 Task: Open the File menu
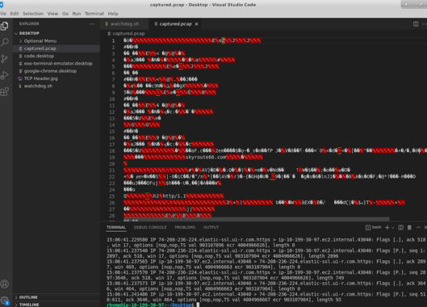pos(3,14)
